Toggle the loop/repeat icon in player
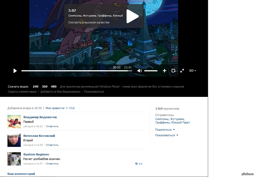 [173, 71]
